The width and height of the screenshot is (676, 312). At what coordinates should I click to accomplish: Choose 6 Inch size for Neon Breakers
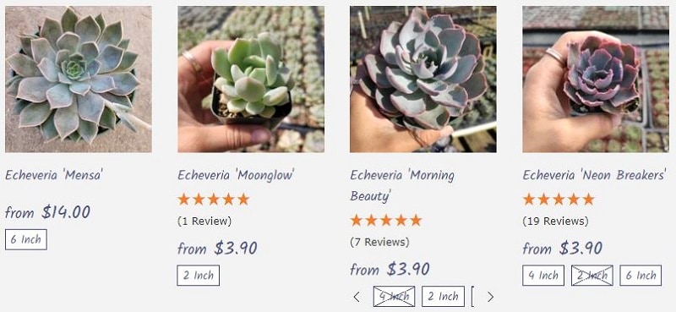click(x=641, y=276)
